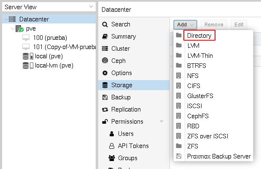
Task: Select the pve node
Action: [49, 29]
